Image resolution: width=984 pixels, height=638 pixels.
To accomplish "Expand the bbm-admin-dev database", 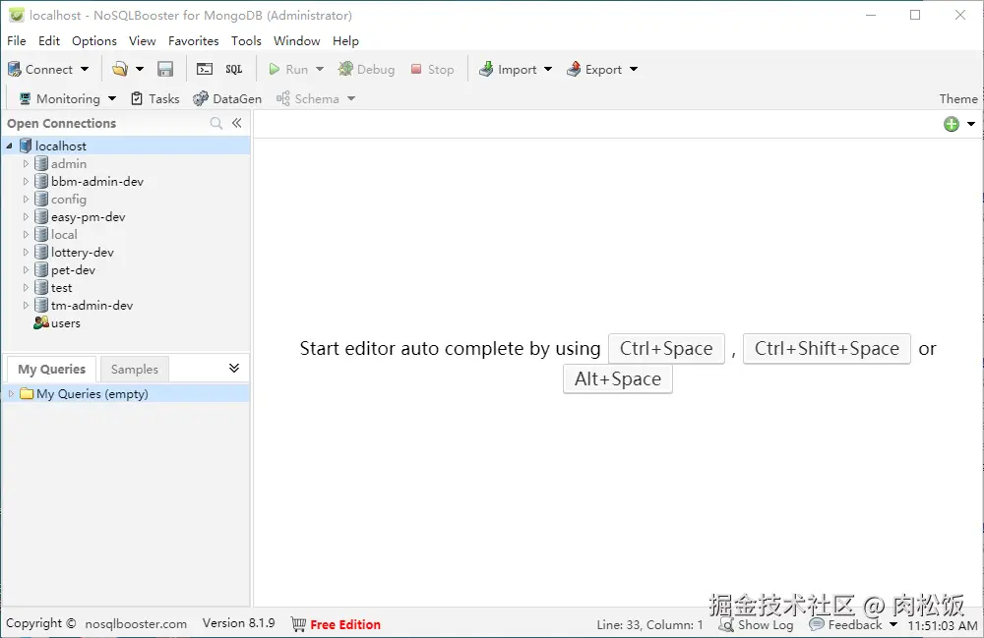I will [26, 181].
